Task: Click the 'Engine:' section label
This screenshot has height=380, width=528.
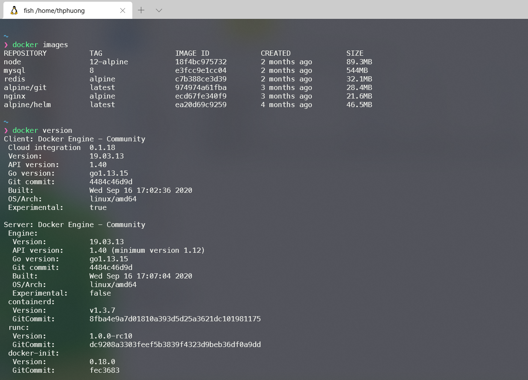Action: 23,233
